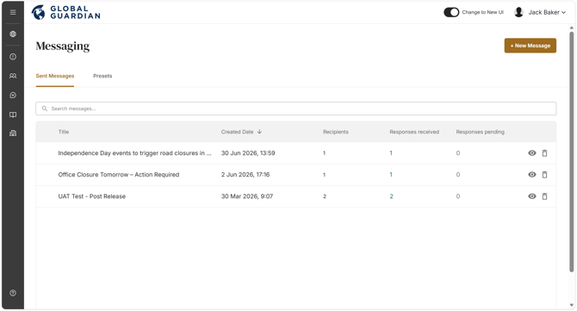Delete the UAT Test - Post Release message
Viewport: 577px width, 311px height.
(x=544, y=196)
